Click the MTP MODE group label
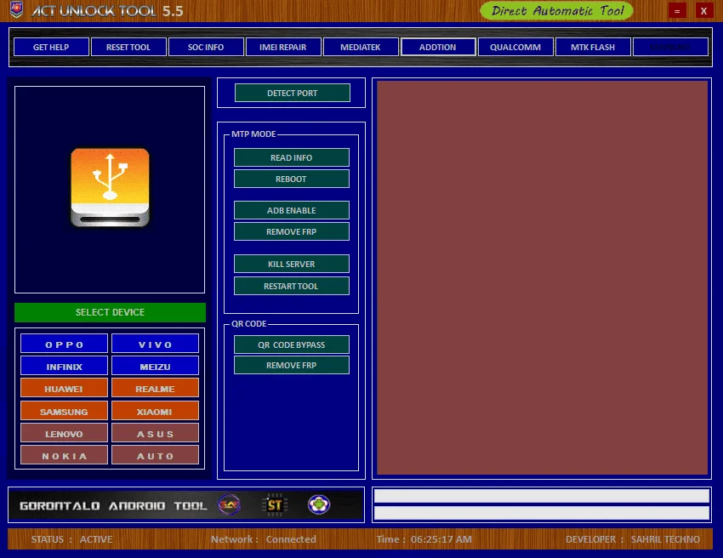 pyautogui.click(x=253, y=134)
